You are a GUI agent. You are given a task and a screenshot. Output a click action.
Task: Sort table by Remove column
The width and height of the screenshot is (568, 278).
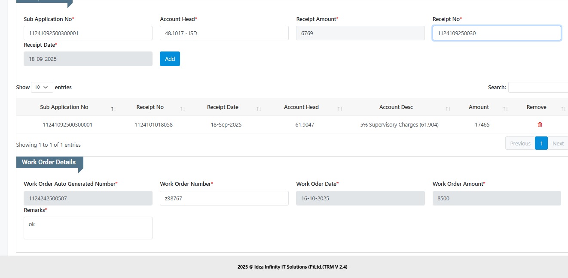tap(536, 107)
